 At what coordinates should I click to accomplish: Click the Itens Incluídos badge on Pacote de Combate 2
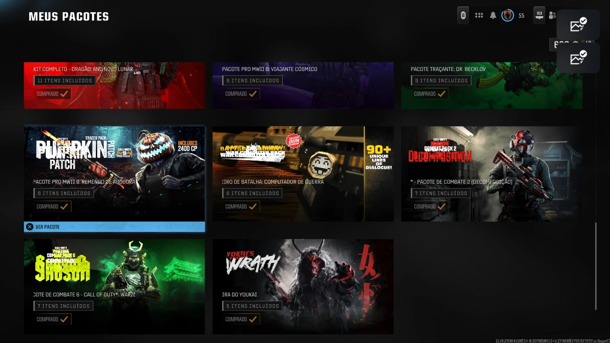click(x=441, y=193)
